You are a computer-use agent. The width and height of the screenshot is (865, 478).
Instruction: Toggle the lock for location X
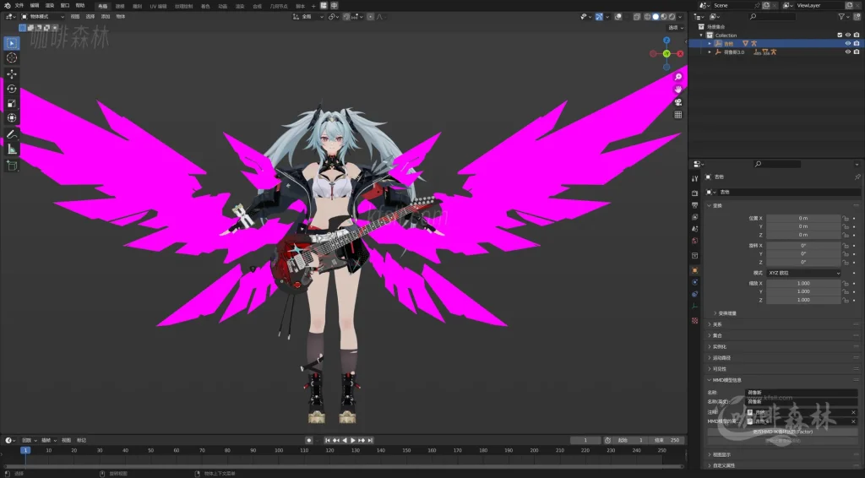(845, 219)
